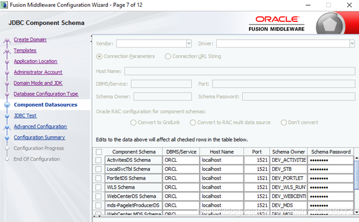This screenshot has height=222, width=359.
Task: Click the Schema Owner input field
Action: [163, 96]
